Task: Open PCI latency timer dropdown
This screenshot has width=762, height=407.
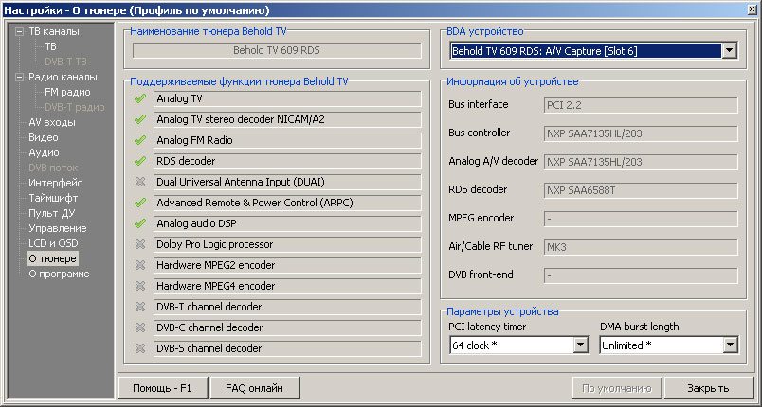Action: pyautogui.click(x=580, y=345)
